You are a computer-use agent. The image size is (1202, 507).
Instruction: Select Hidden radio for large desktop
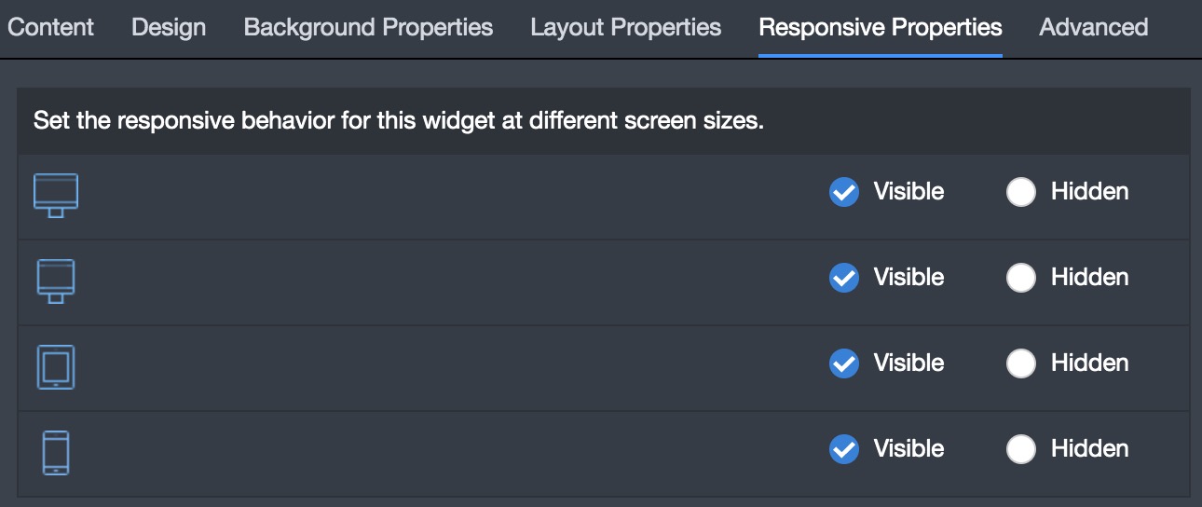click(x=1021, y=192)
